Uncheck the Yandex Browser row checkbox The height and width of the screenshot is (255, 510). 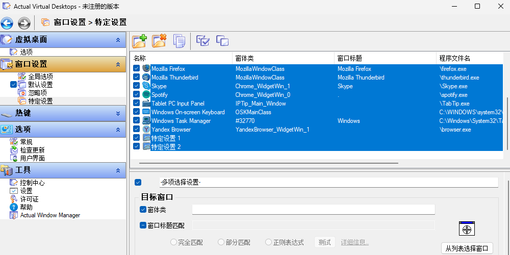pos(136,129)
